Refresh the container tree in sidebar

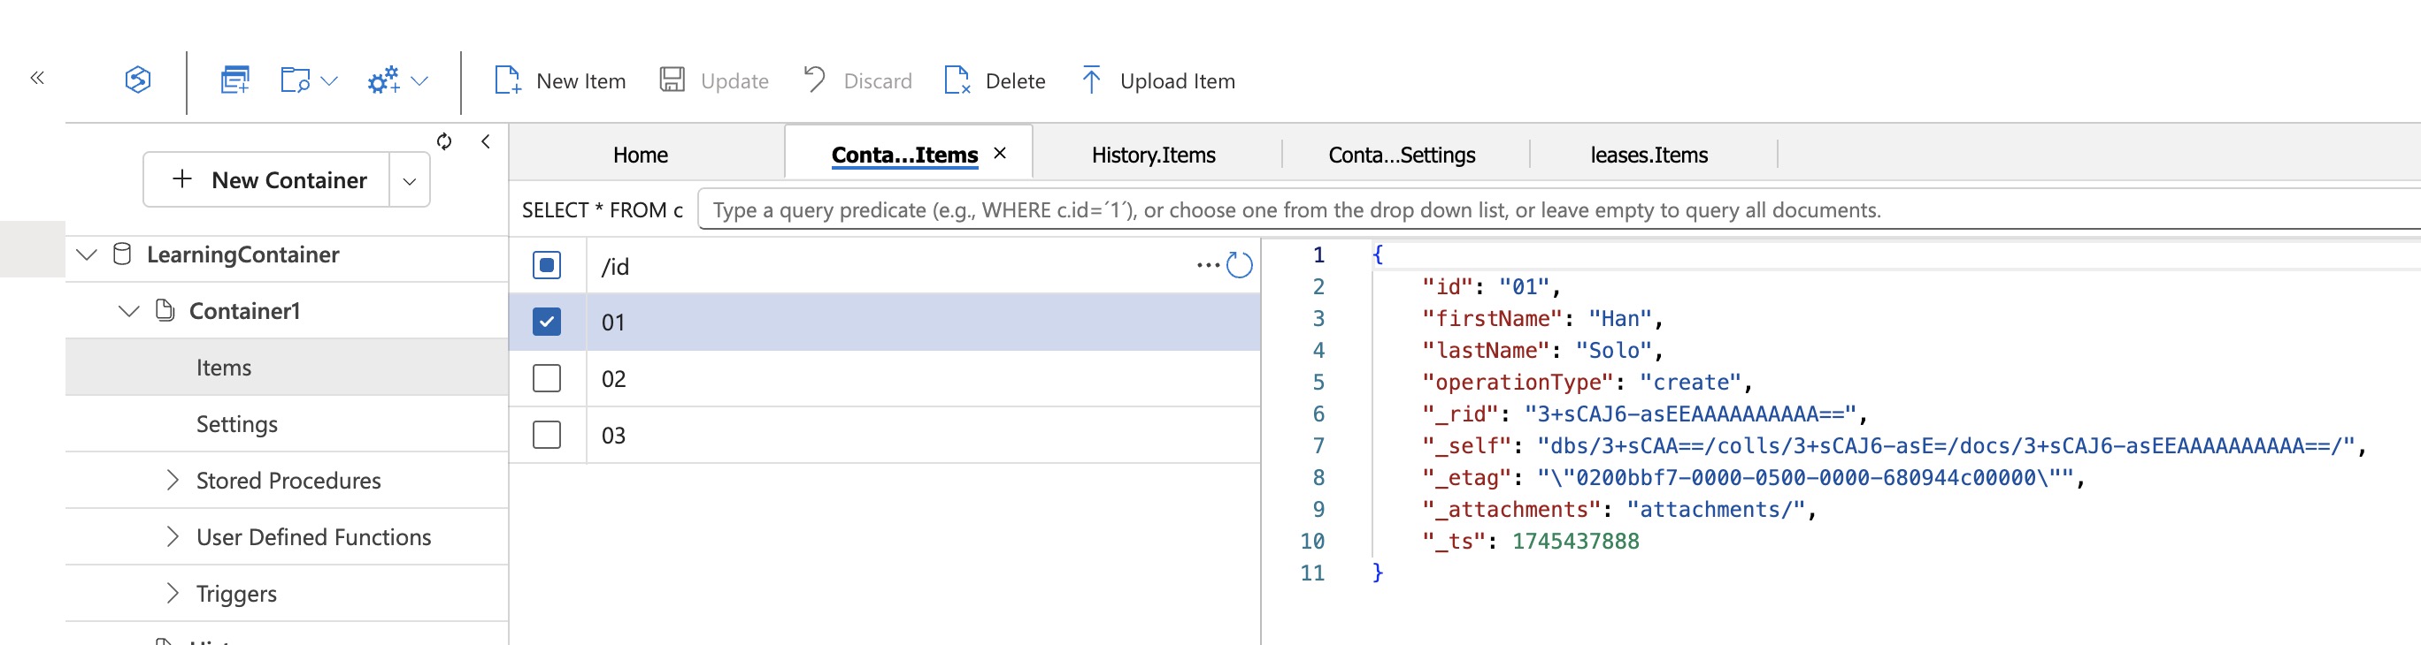pyautogui.click(x=444, y=141)
